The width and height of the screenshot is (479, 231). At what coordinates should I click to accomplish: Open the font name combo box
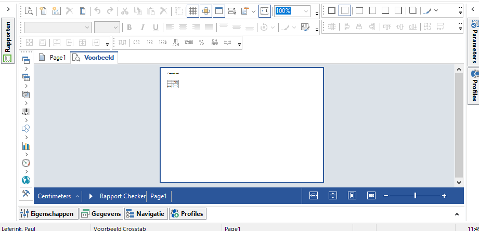(x=58, y=28)
